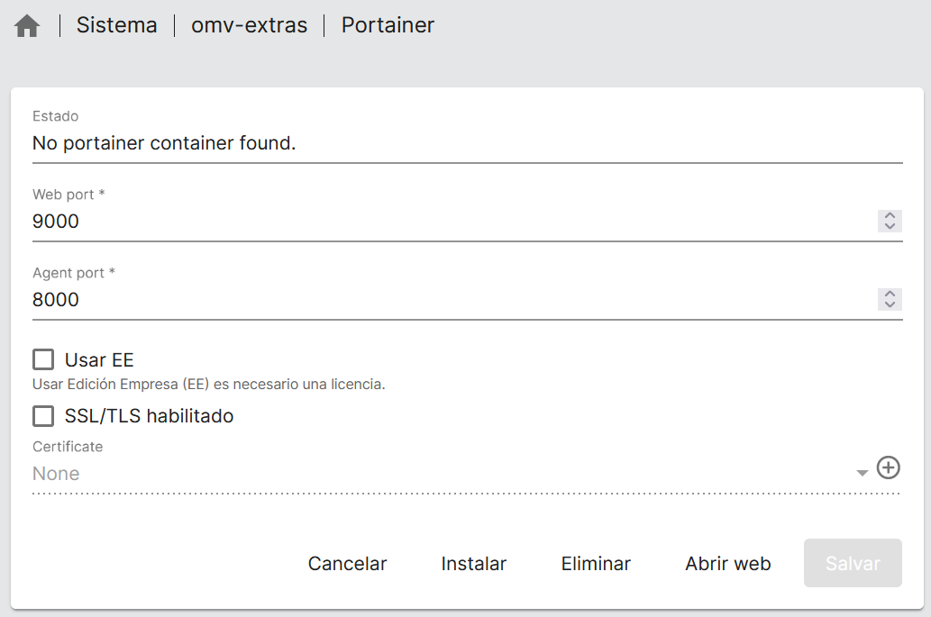The height and width of the screenshot is (617, 931).
Task: Open Portainer with Abrir web
Action: (x=728, y=564)
